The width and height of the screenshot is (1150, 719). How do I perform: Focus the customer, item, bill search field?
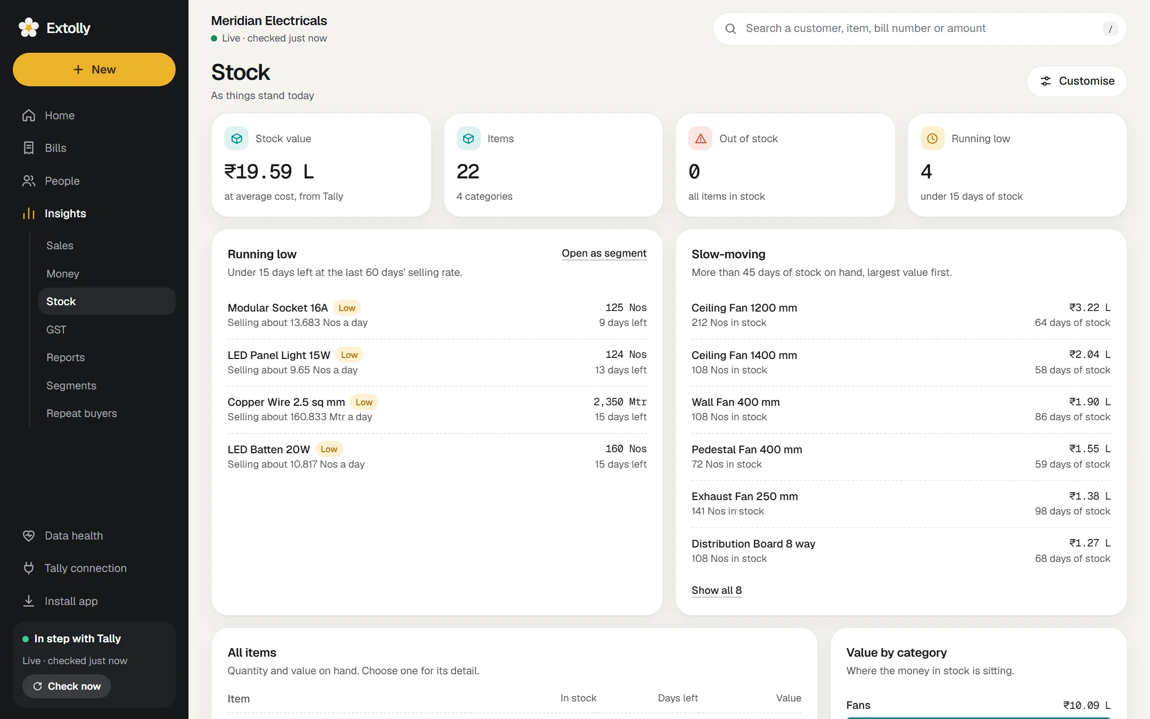(x=919, y=29)
